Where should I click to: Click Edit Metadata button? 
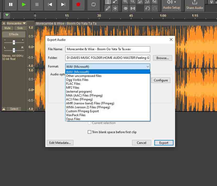(60, 143)
